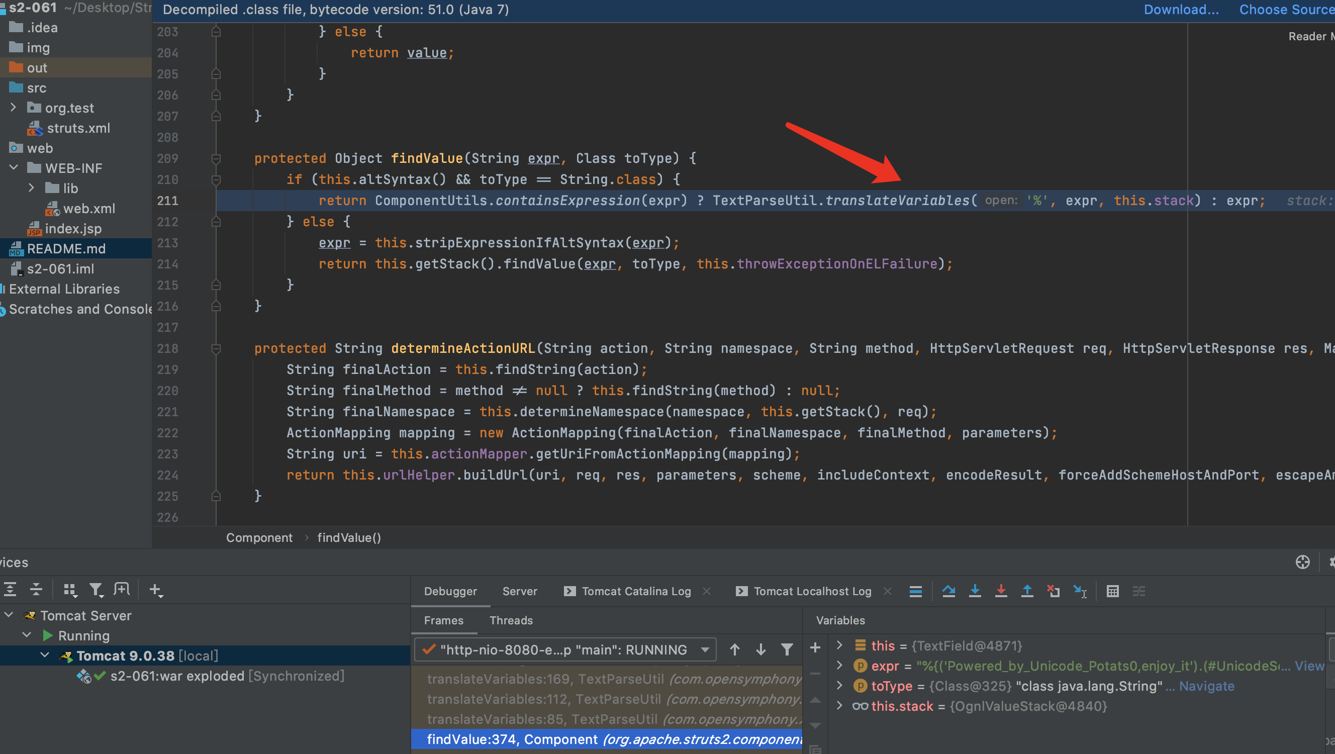1335x754 pixels.
Task: Click the Run to Cursor icon
Action: (1080, 591)
